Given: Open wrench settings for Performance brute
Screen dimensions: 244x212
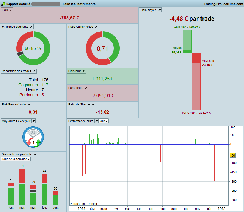Looking at the screenshot, I should pos(96,121).
